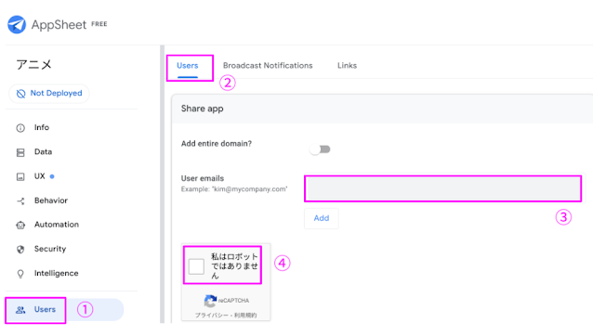Switch to the Users tab

pos(187,66)
